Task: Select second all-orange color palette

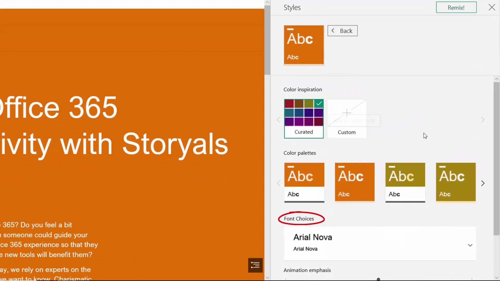Action: (355, 182)
